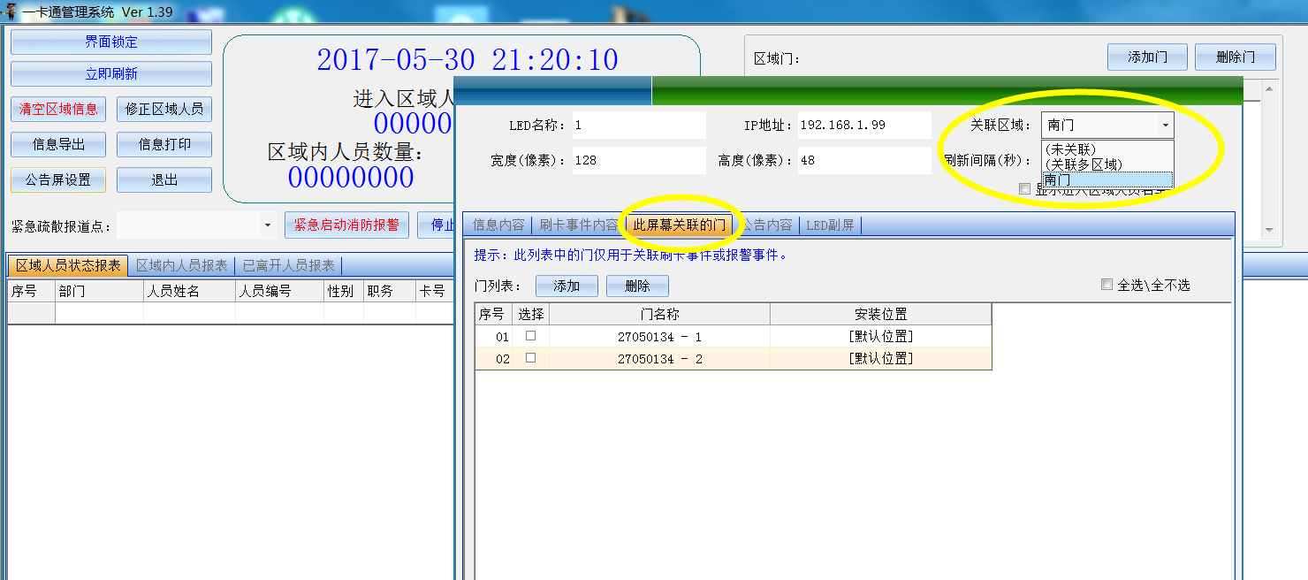Choose (未关联) from the dropdown list

1069,149
